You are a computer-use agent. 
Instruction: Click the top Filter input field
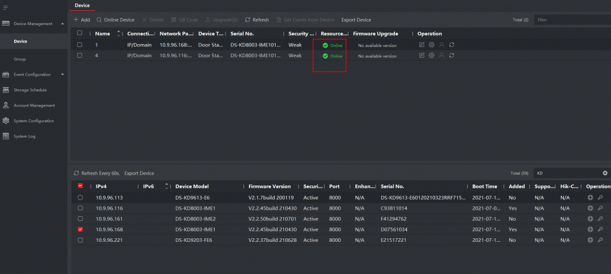click(x=570, y=20)
